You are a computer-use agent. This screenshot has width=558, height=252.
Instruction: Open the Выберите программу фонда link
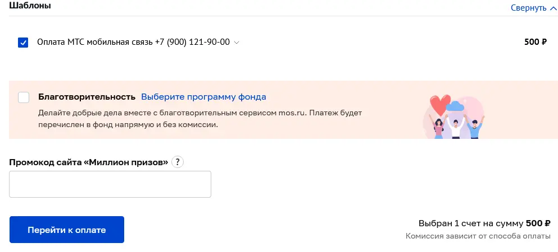203,97
